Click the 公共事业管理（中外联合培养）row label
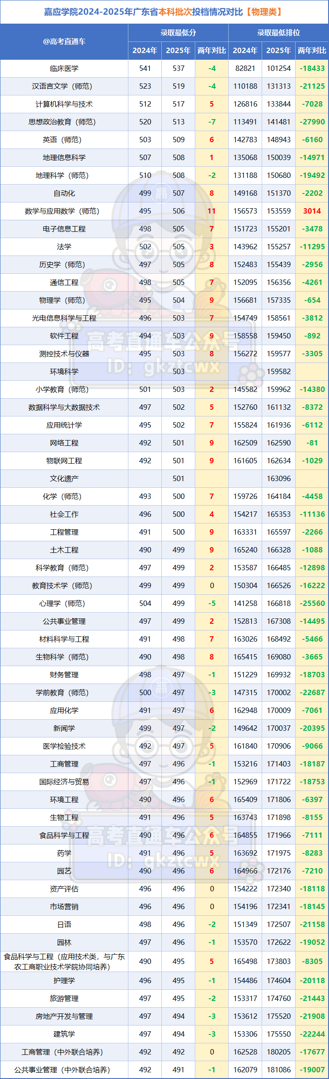 tap(64, 1070)
